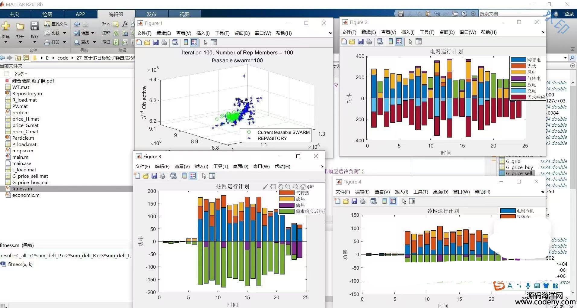Open Figure 3 查看(V) menu
577x308 pixels.
(x=182, y=167)
